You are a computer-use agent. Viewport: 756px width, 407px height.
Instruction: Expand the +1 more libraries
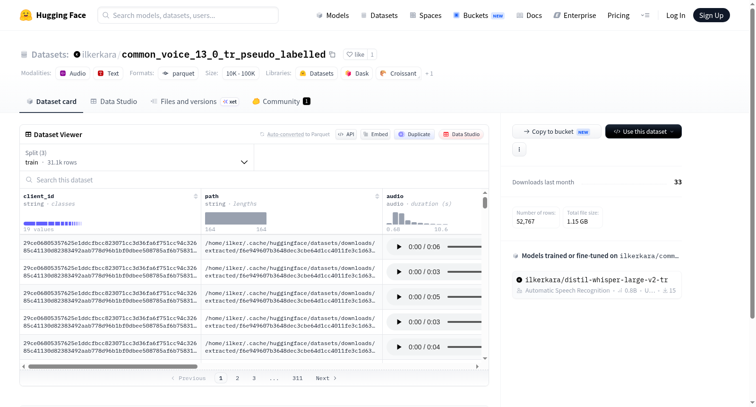pyautogui.click(x=429, y=73)
